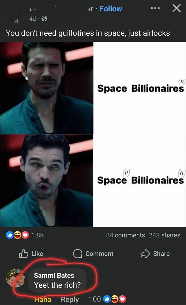This screenshot has width=186, height=305.
Task: Open the post's 1.8K reactions list
Action: (25, 235)
